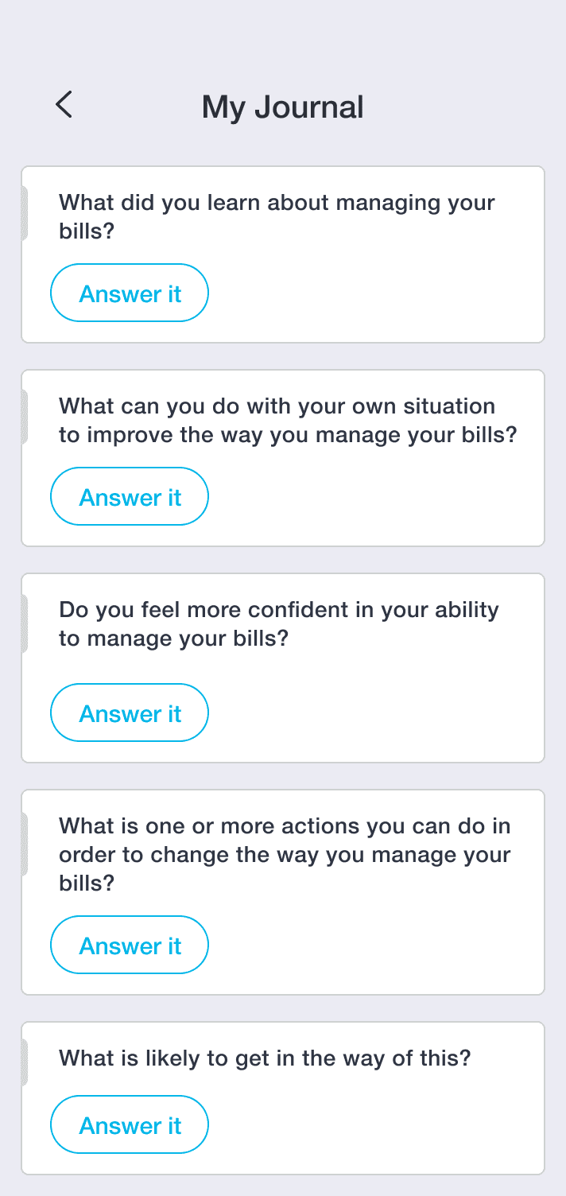Tap Answer it under the confidence question
Image resolution: width=566 pixels, height=1196 pixels.
(x=130, y=713)
